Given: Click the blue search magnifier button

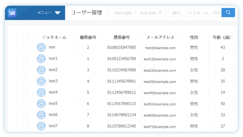Looking at the screenshot, I should [228, 13].
